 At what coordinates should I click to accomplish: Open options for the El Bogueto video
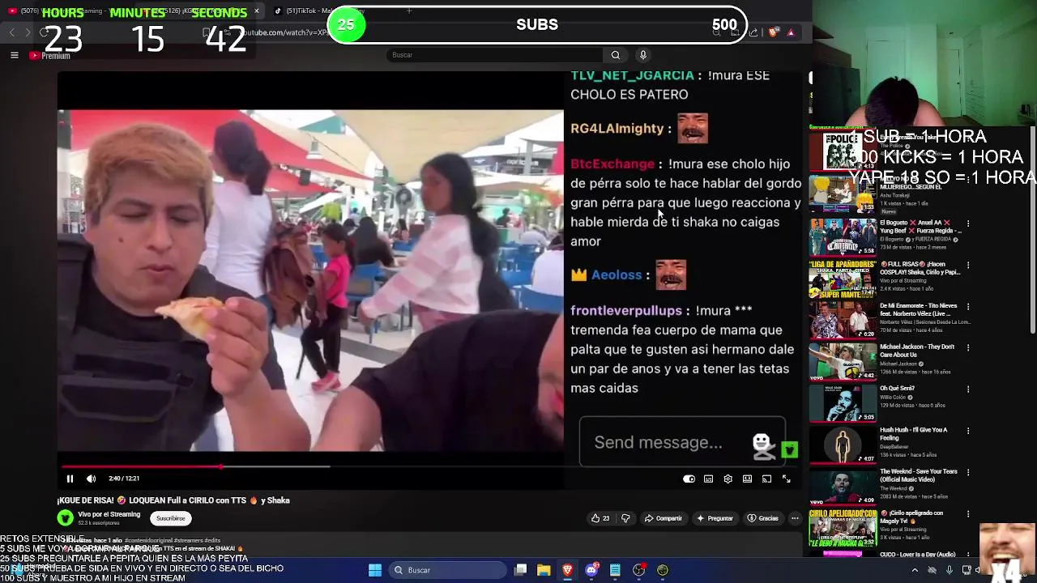[x=967, y=223]
